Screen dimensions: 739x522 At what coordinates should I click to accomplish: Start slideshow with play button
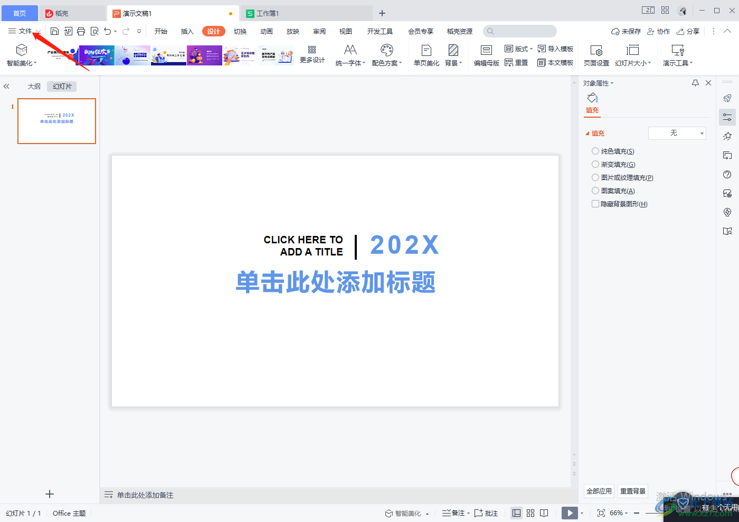570,513
